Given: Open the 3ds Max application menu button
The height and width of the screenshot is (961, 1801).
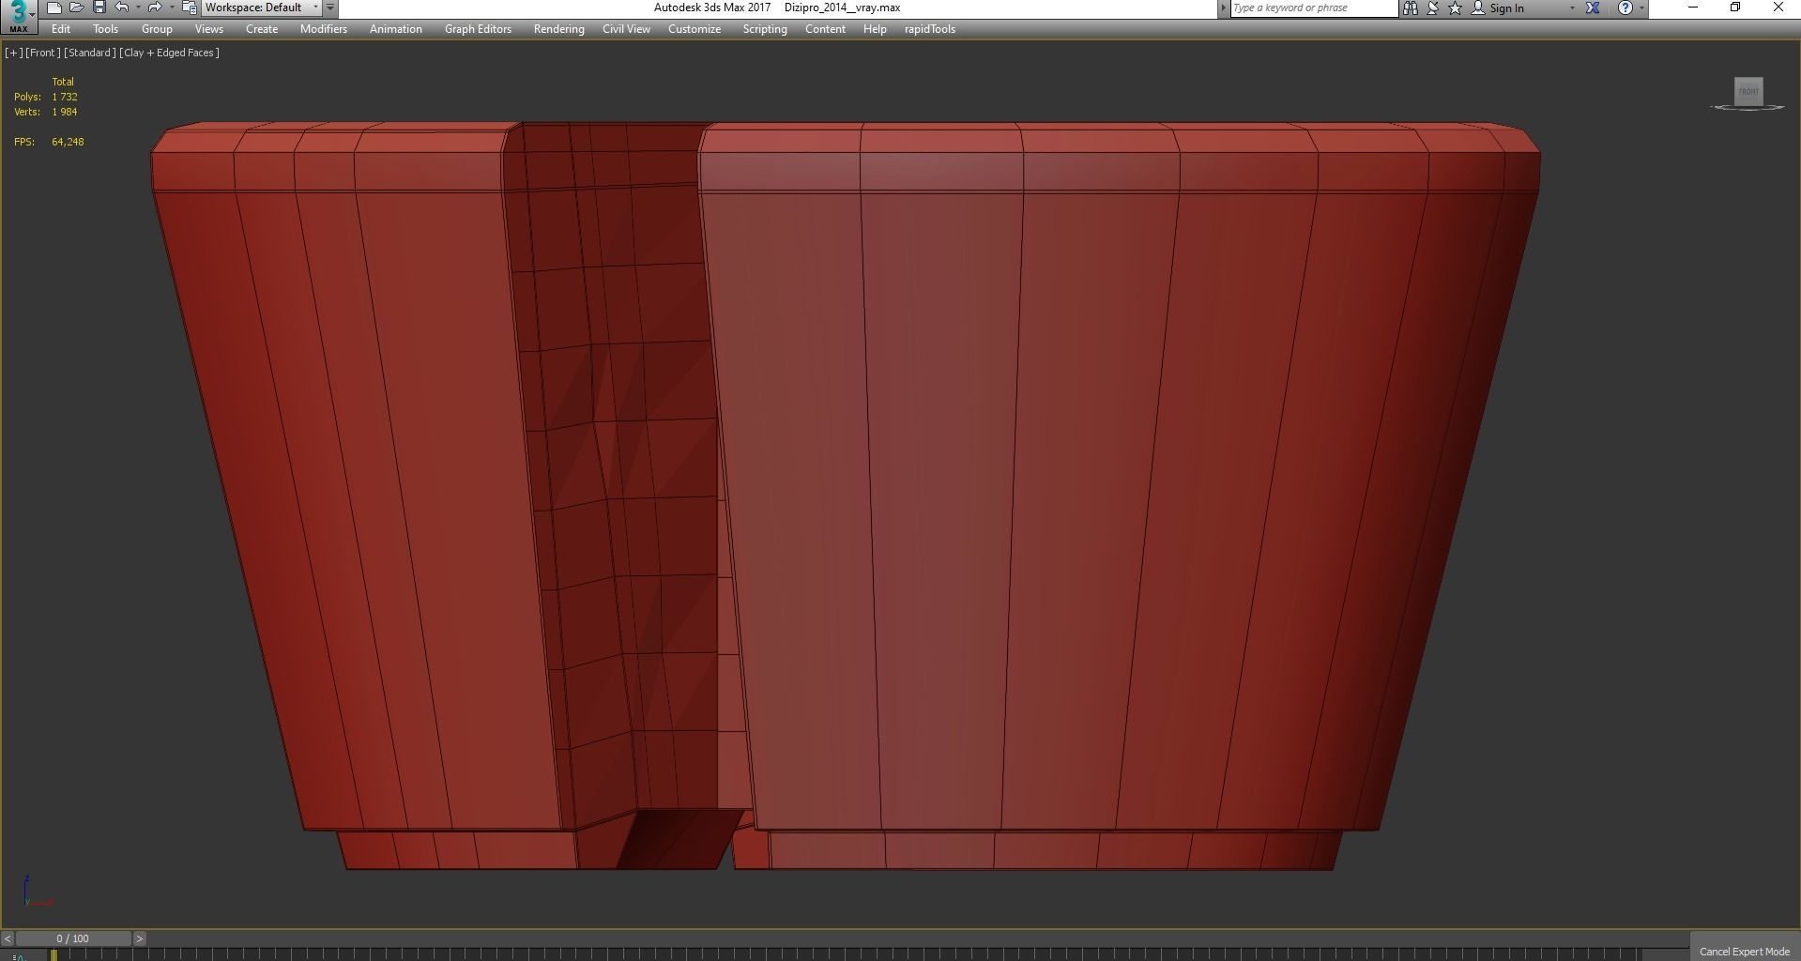Looking at the screenshot, I should 18,16.
